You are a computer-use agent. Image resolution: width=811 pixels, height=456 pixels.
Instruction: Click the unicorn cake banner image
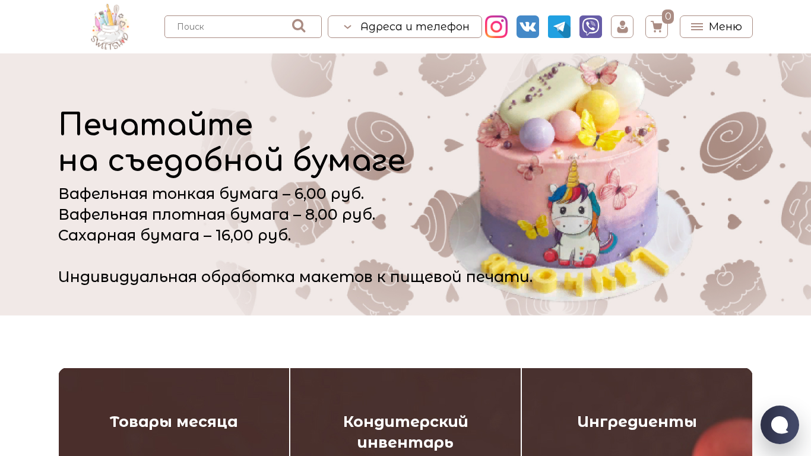coord(573,178)
